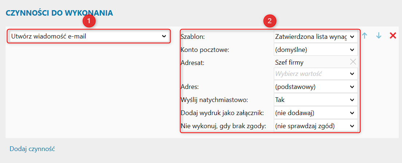Open the Utwórz wiadomość e-mail action dropdown
Image resolution: width=402 pixels, height=163 pixels.
[x=89, y=36]
